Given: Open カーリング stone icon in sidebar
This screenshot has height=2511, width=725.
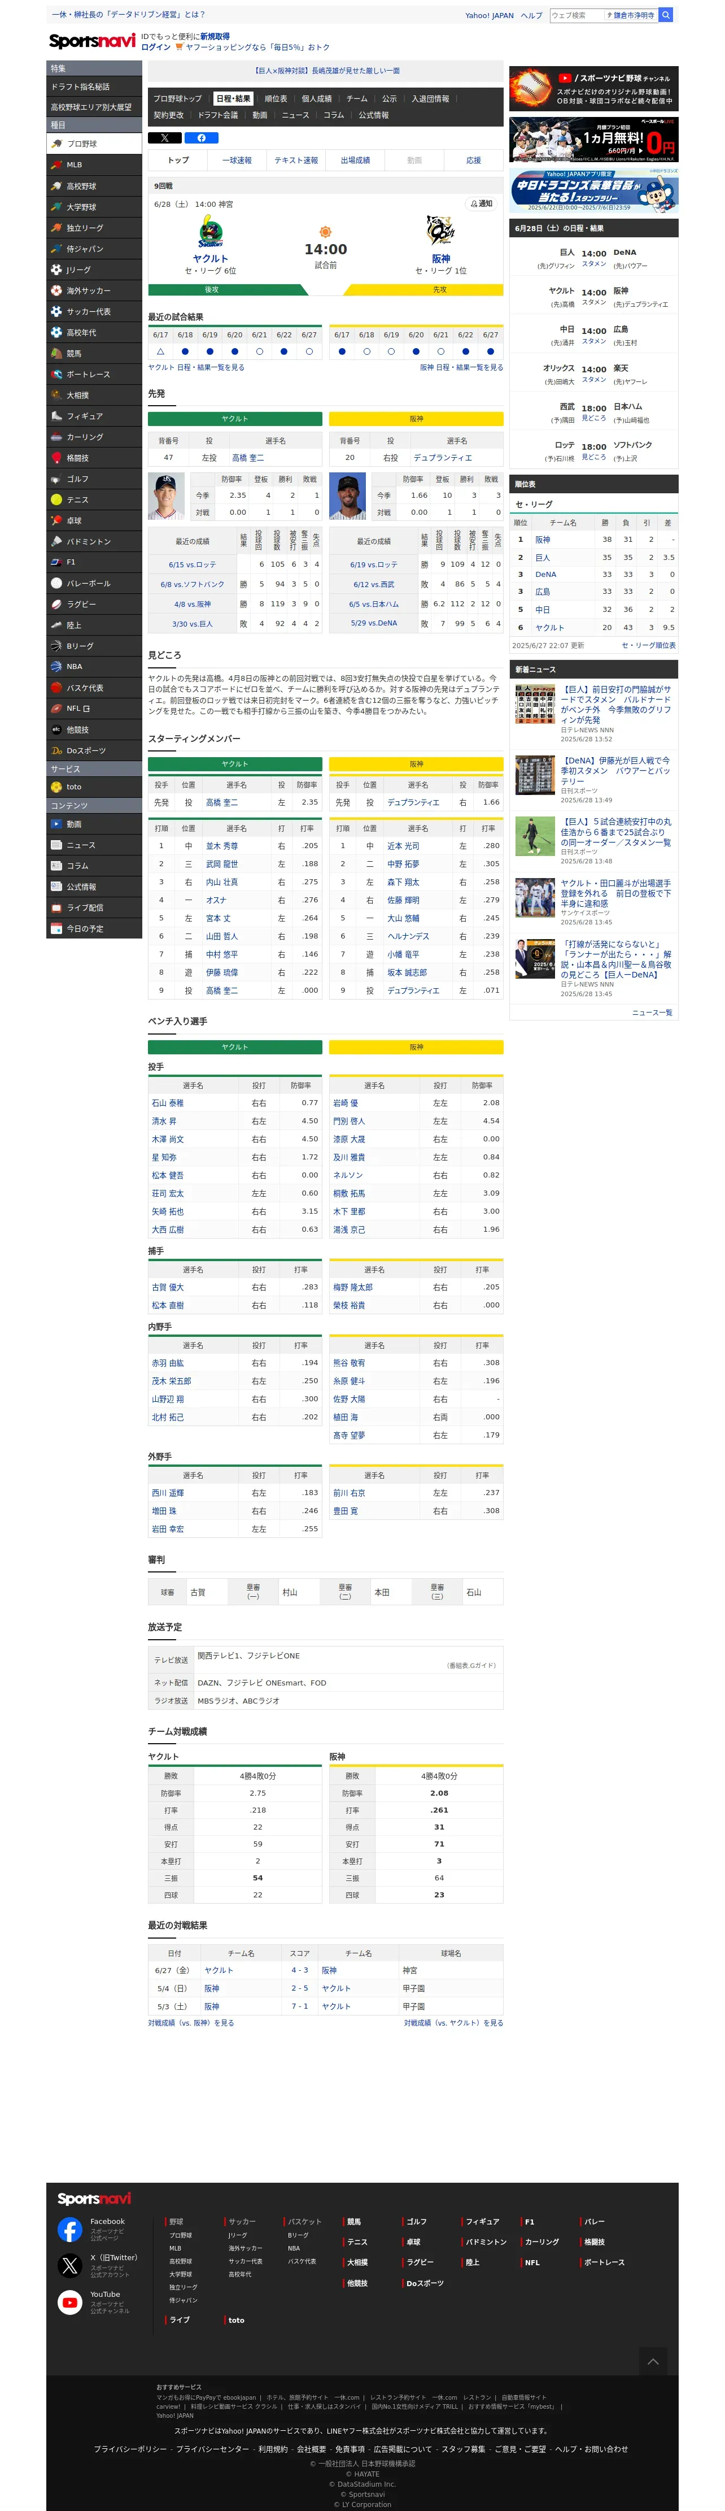Looking at the screenshot, I should click(56, 437).
